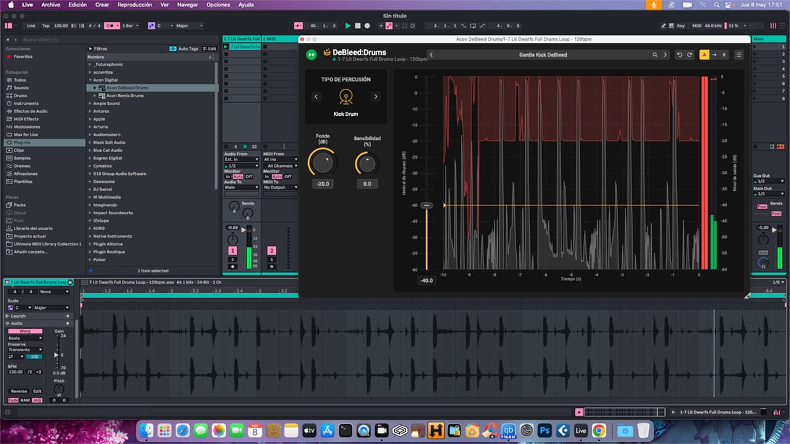Copy A settings to B with arrow

[x=714, y=55]
